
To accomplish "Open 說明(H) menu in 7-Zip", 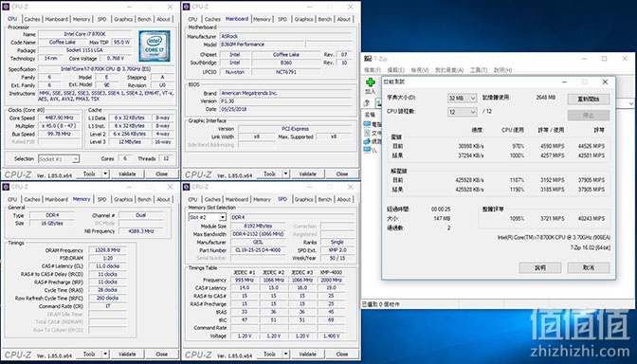I will click(x=502, y=70).
